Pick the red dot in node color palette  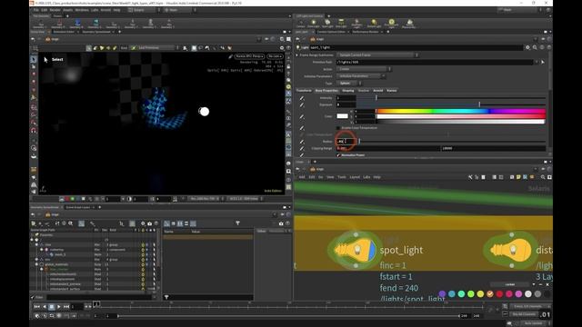(499, 294)
